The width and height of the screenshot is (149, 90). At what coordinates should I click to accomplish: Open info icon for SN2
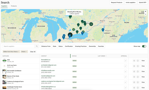138,61
